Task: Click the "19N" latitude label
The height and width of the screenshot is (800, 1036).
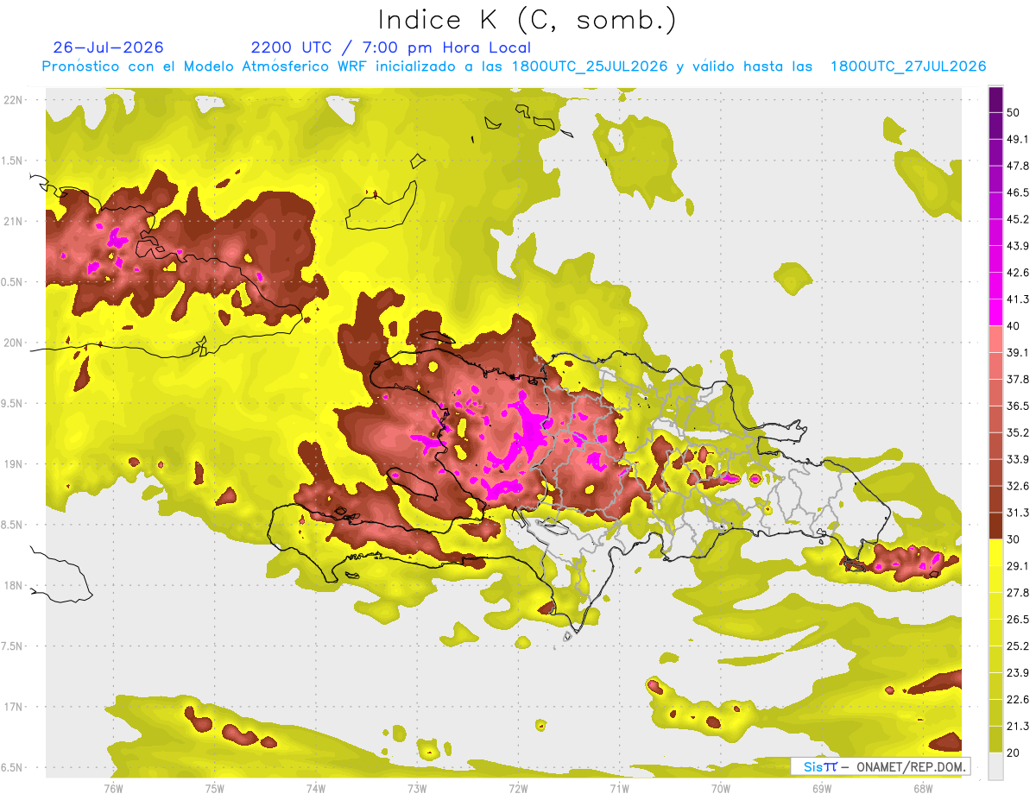Action: point(15,464)
